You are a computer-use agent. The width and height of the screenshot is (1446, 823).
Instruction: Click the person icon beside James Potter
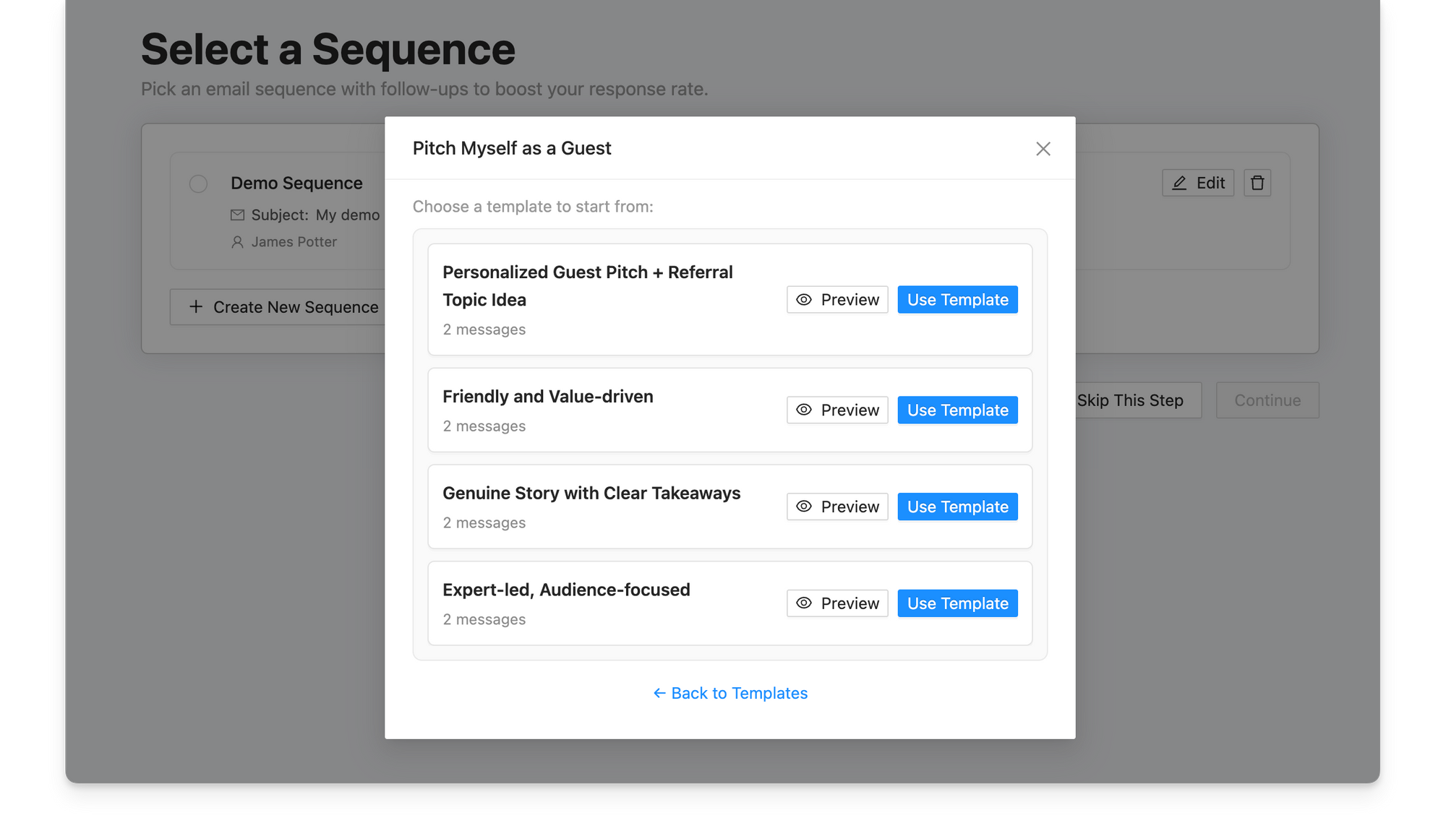pyautogui.click(x=237, y=242)
